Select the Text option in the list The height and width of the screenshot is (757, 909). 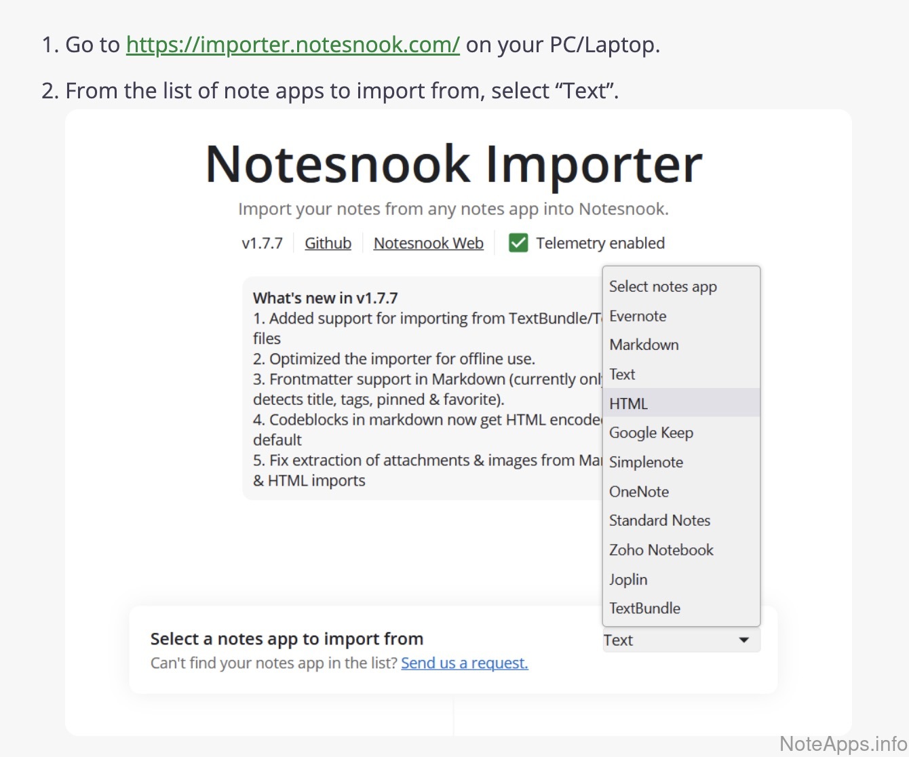[622, 374]
